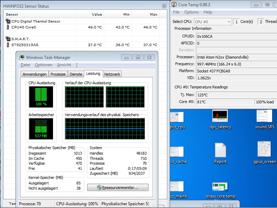Maximize the Windows Task-Manager window
This screenshot has height=208, width=277.
coord(138,58)
